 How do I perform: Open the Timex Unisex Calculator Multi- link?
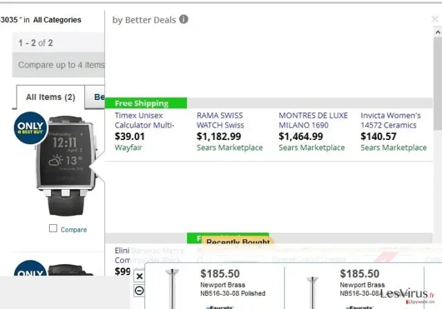[x=144, y=120]
